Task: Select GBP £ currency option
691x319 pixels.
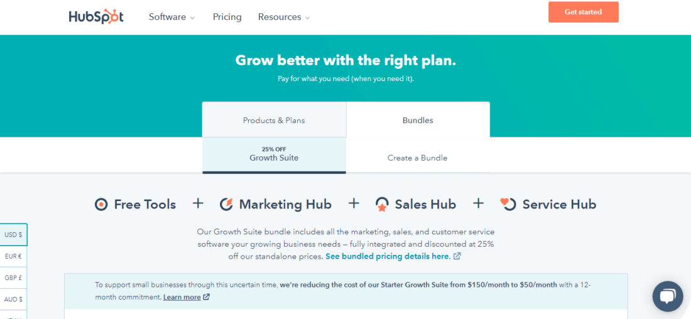Action: (x=13, y=278)
